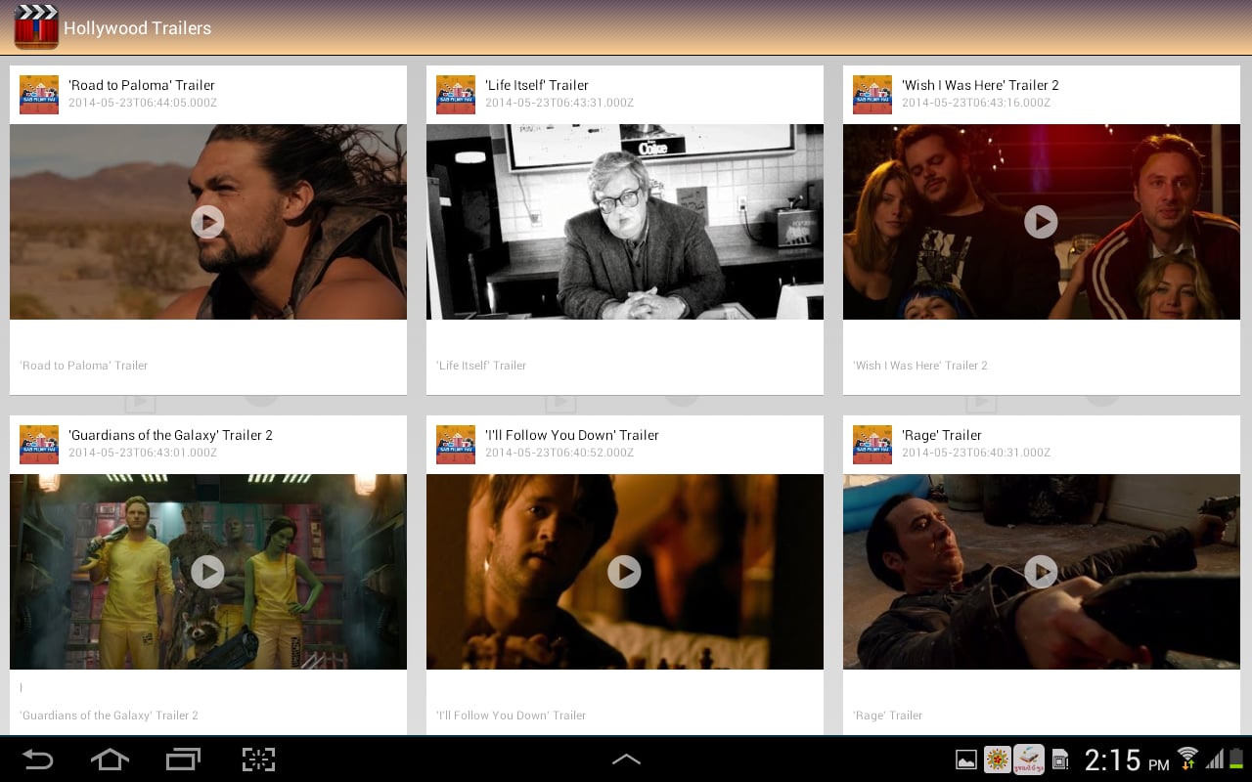Select the 'I'll Follow You Down' gray caption

(512, 716)
